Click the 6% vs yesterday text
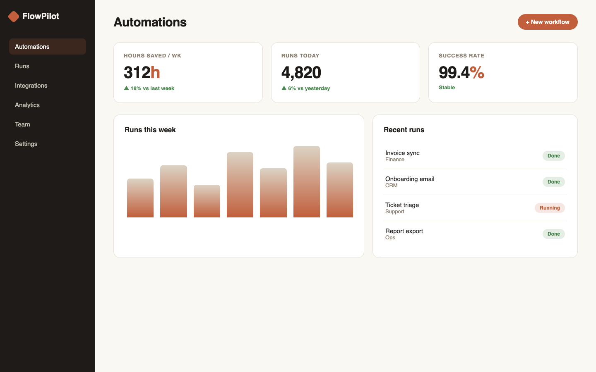Viewport: 596px width, 372px height. [x=309, y=88]
